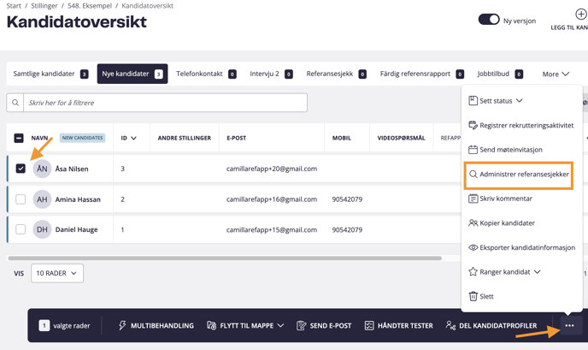Open Åsa Nilsen's ÅN avatar

click(x=42, y=169)
